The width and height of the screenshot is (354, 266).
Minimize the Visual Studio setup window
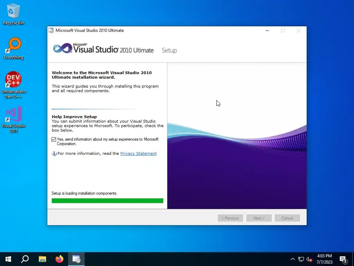click(x=267, y=30)
